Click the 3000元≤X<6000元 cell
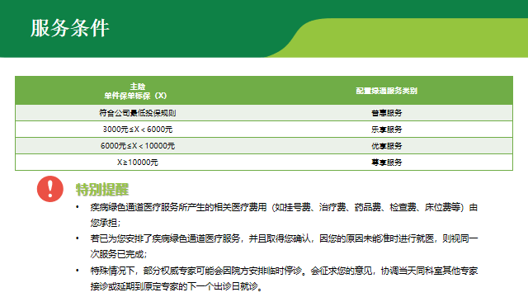The image size is (528, 297). point(138,130)
